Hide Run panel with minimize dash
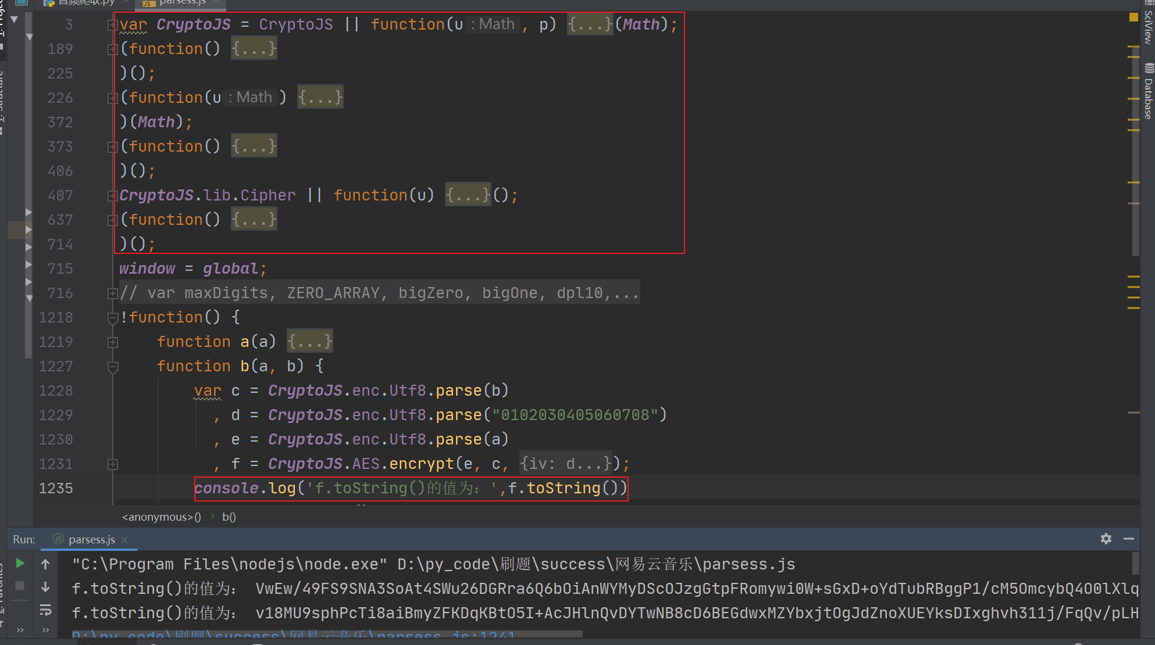This screenshot has height=645, width=1155. click(1129, 539)
